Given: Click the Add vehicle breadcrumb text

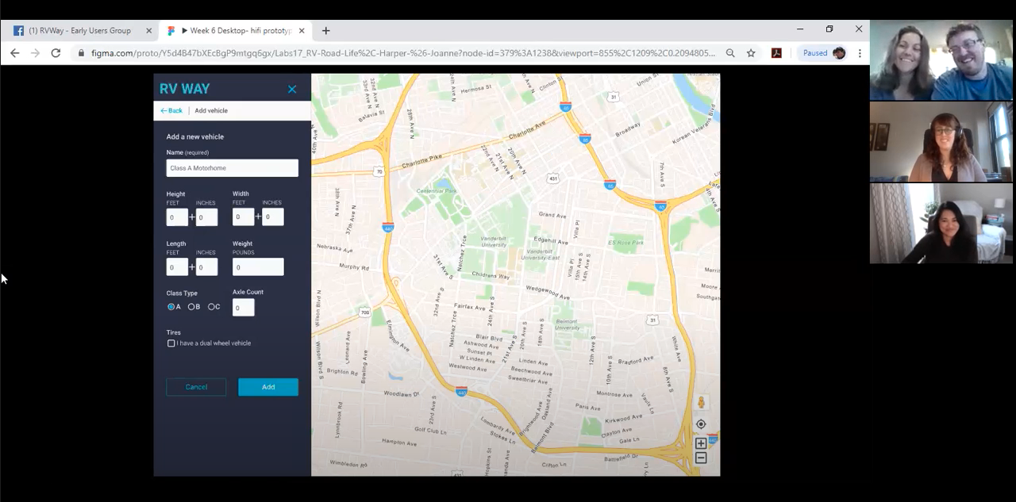Looking at the screenshot, I should tap(211, 111).
